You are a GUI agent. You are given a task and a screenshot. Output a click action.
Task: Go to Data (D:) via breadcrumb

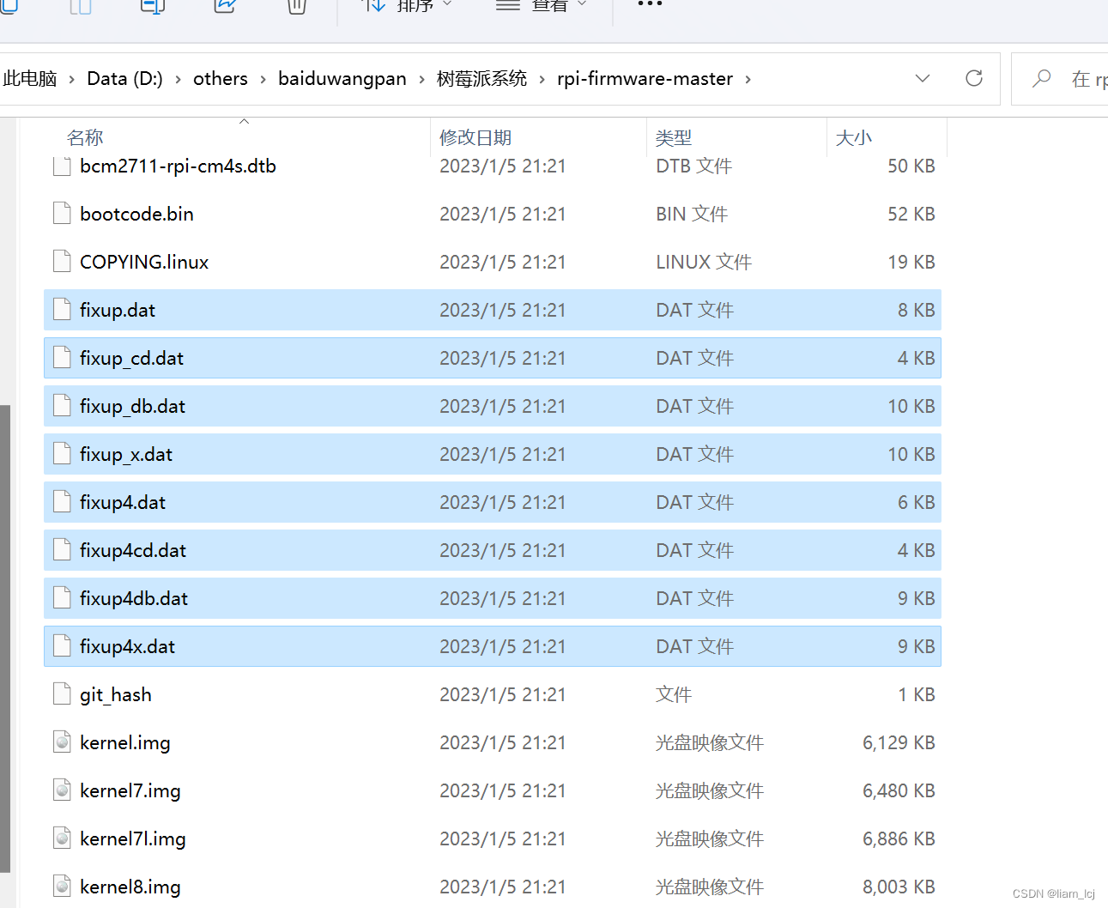(x=124, y=78)
